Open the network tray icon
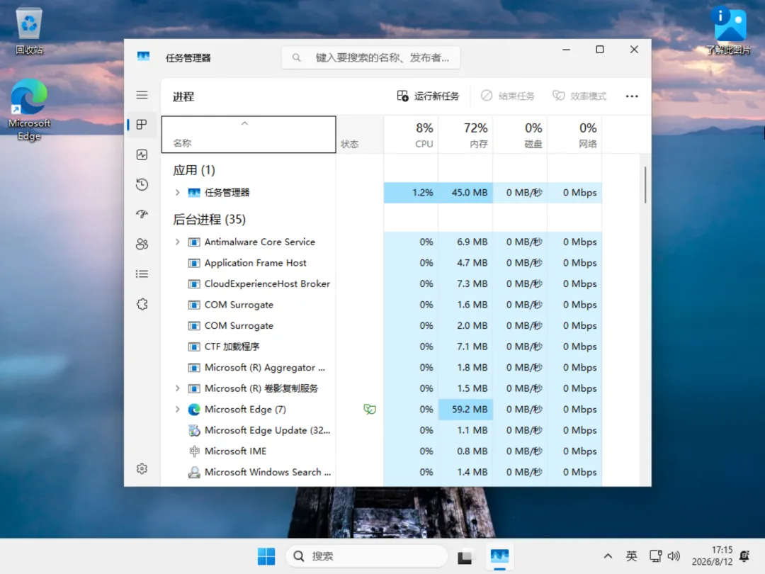Screen dimensions: 765x574 656,556
